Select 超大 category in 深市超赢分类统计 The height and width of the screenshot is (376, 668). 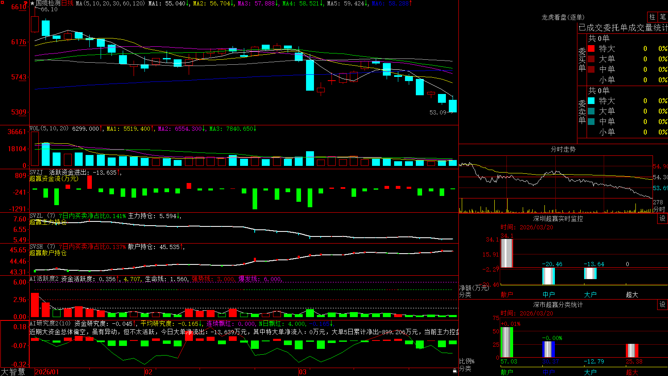[632, 372]
